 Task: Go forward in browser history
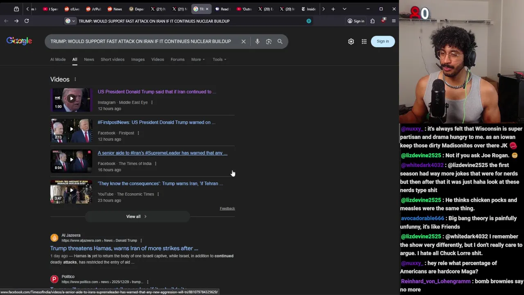pyautogui.click(x=16, y=21)
